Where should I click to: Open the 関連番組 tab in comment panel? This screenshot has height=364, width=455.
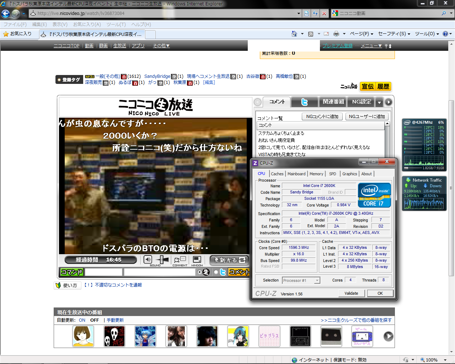coord(333,102)
